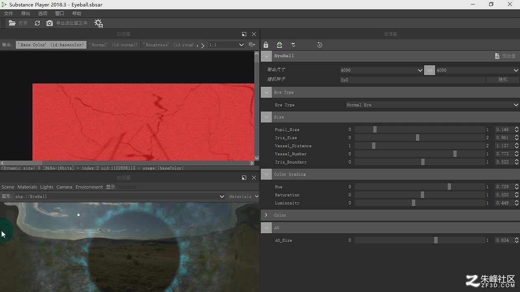The image size is (520, 292).
Task: Open the Window (窗口) menu
Action: click(60, 13)
